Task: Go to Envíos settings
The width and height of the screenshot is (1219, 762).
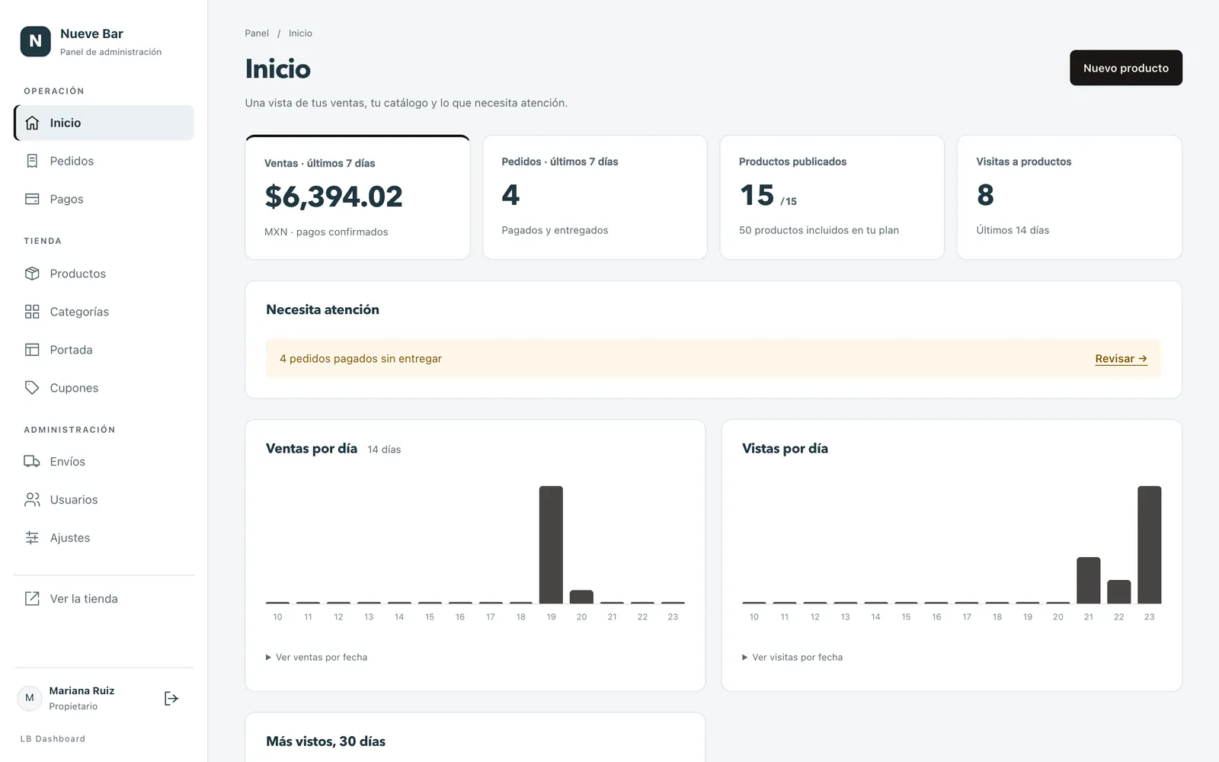Action: (x=104, y=462)
